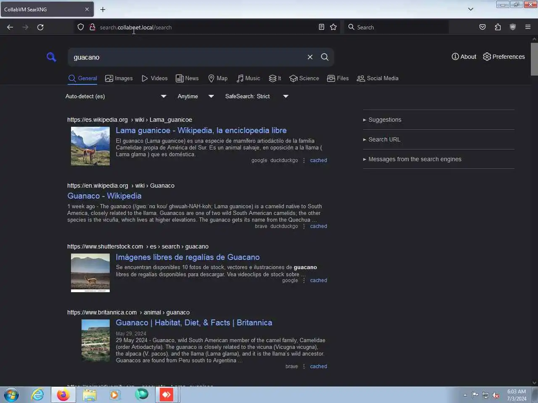Switch to the Files tab
Image resolution: width=538 pixels, height=403 pixels.
338,79
